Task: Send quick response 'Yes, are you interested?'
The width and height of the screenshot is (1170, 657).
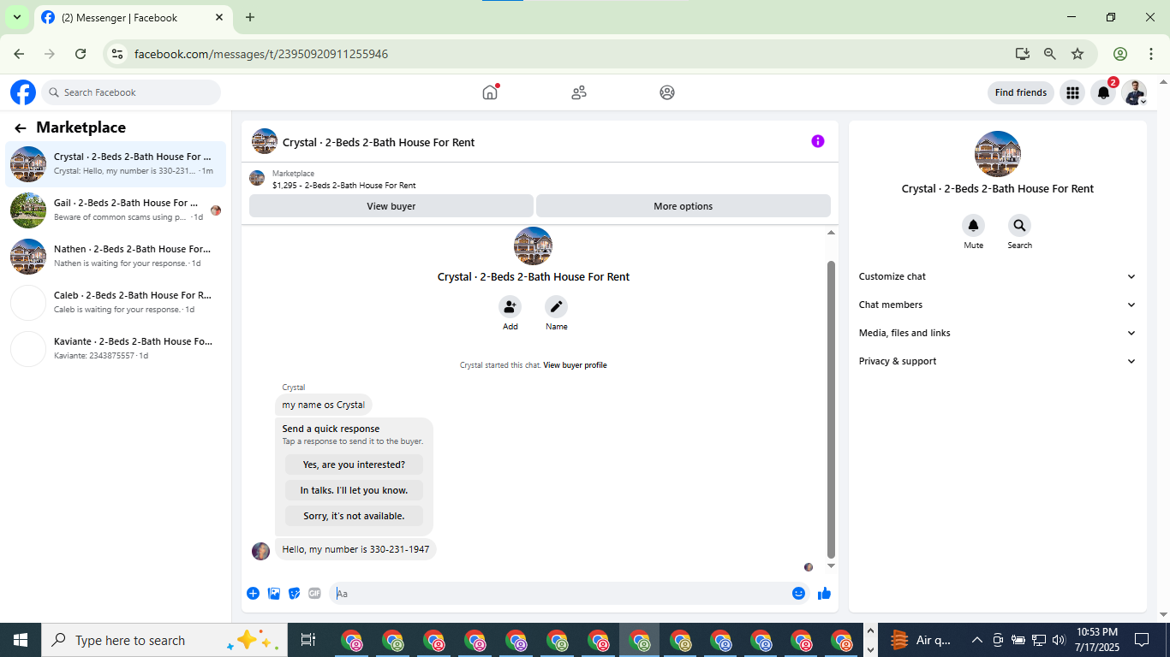Action: click(x=354, y=465)
